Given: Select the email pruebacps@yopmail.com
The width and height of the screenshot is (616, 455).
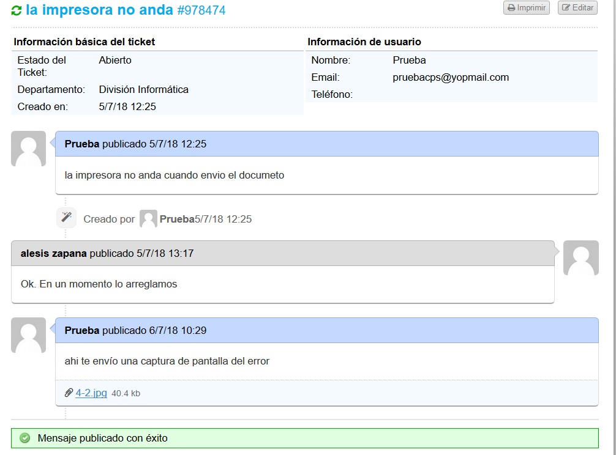Looking at the screenshot, I should (451, 78).
